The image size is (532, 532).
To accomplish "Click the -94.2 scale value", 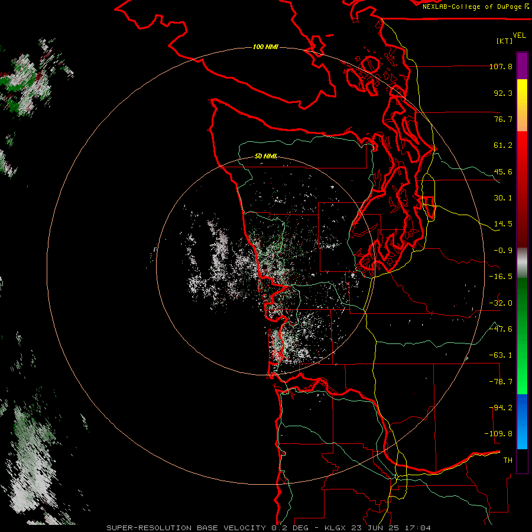I will tap(501, 408).
